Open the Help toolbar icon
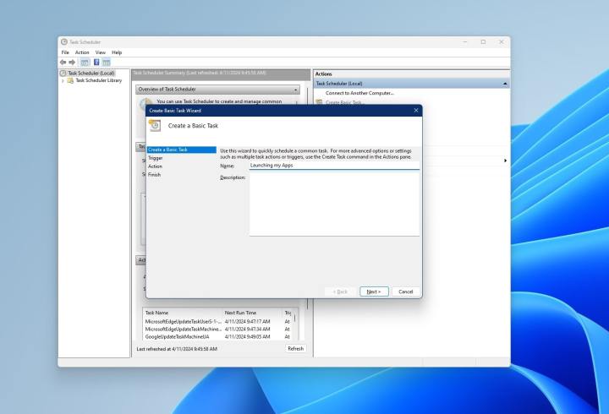Viewport: 609px width, 414px height. (x=96, y=62)
